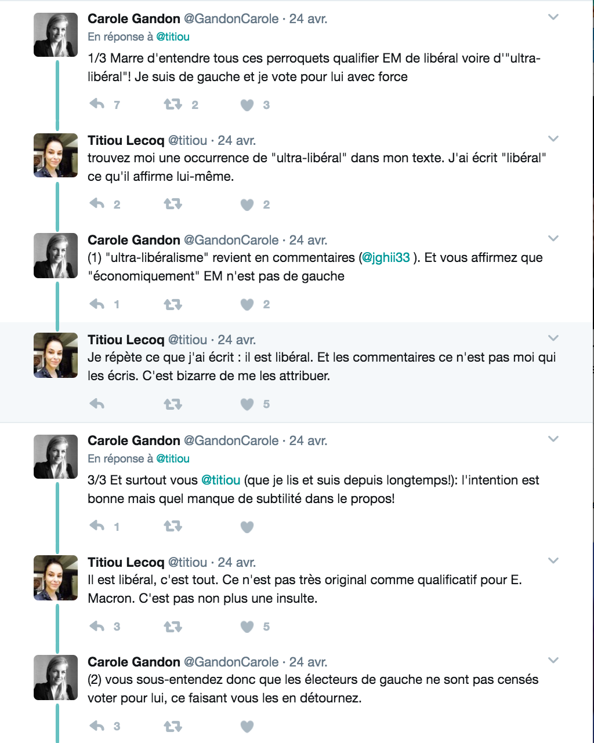Reply to the "trouvez moi une occurrence" tweet
Viewport: 594px width, 743px height.
[97, 204]
